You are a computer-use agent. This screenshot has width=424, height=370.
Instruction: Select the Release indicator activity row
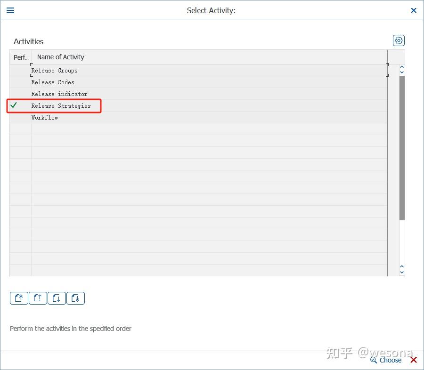coord(59,94)
